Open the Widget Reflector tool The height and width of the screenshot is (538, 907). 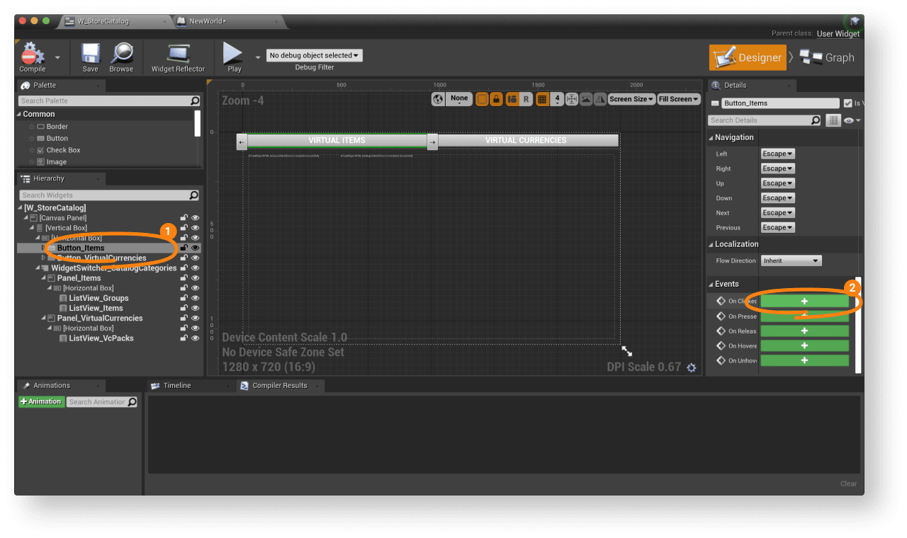click(x=178, y=56)
